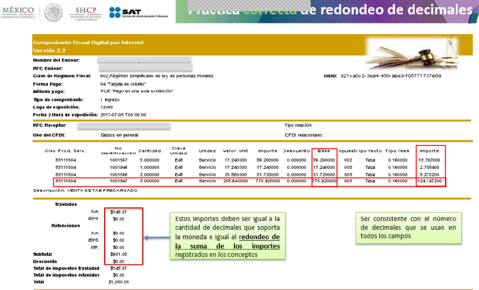Select the Subtotal amount $981.08
The image size is (479, 290).
tap(119, 254)
